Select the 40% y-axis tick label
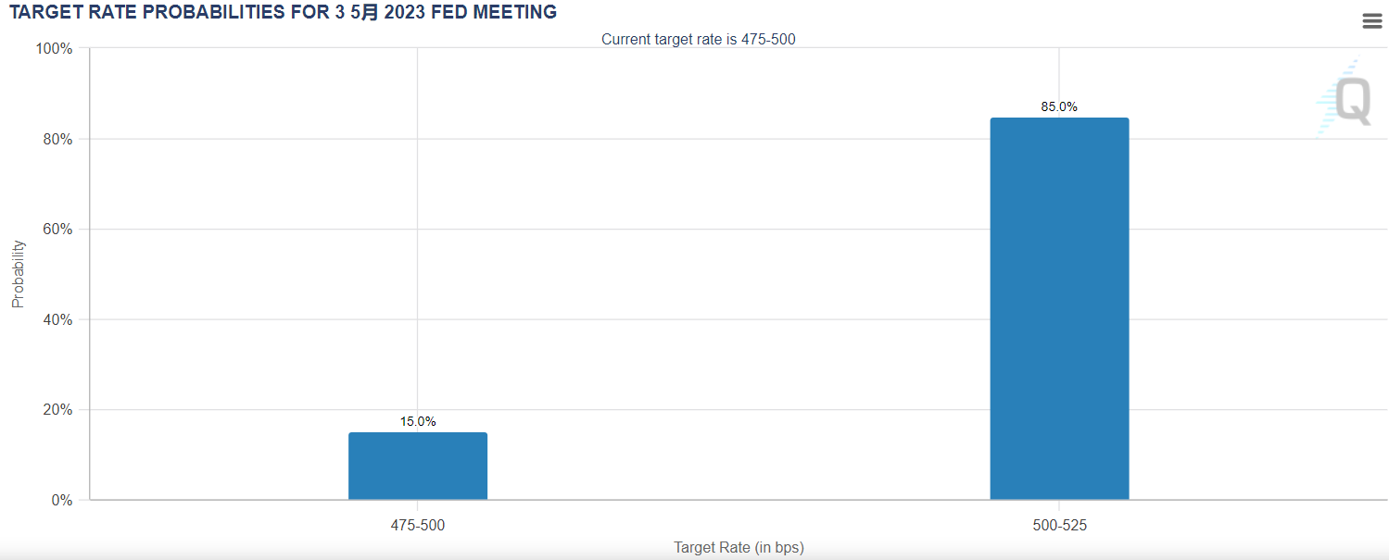The width and height of the screenshot is (1389, 560). [x=57, y=319]
